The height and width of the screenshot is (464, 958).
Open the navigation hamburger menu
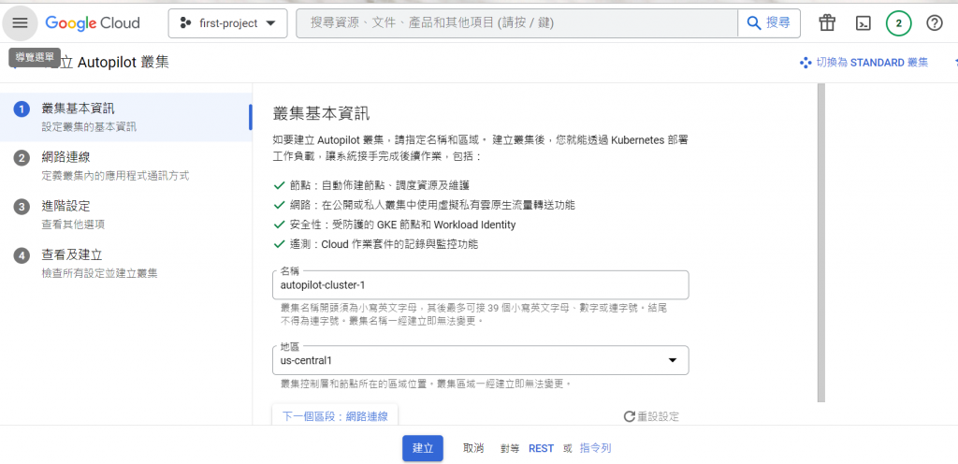(21, 23)
